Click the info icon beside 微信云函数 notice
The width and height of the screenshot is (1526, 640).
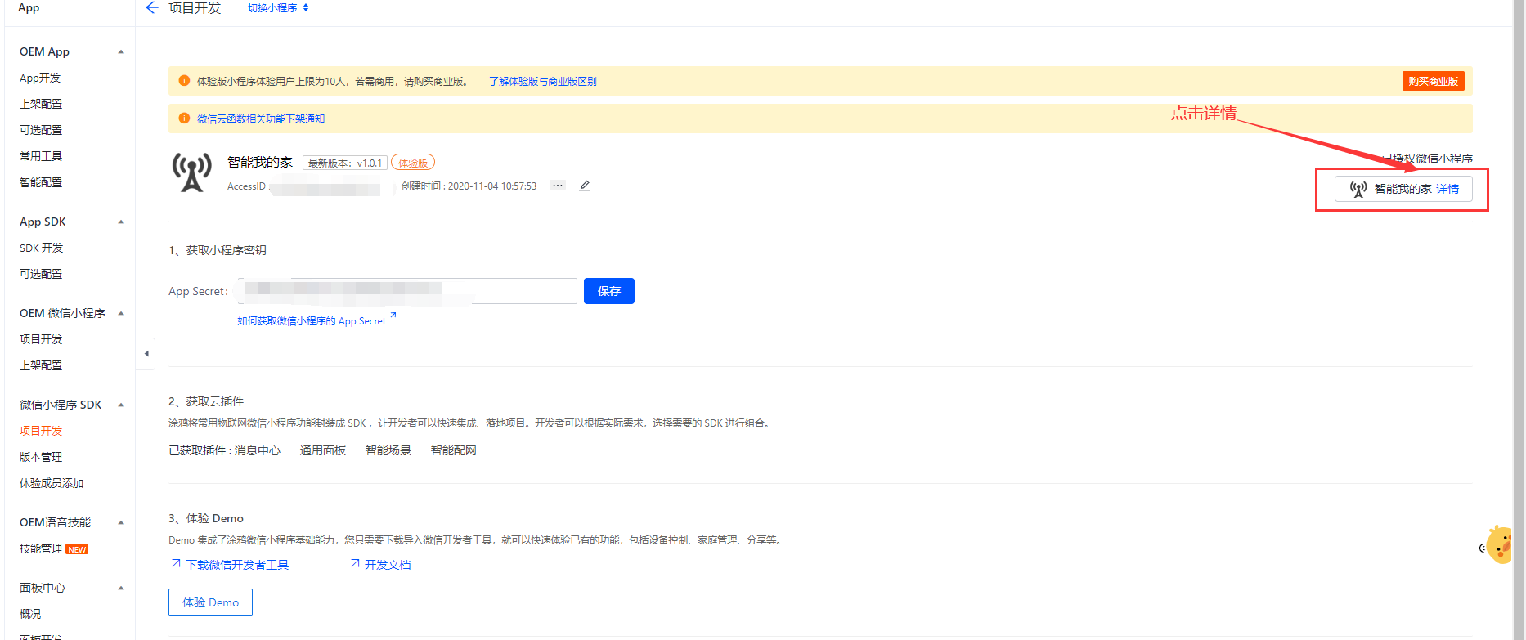(x=184, y=119)
